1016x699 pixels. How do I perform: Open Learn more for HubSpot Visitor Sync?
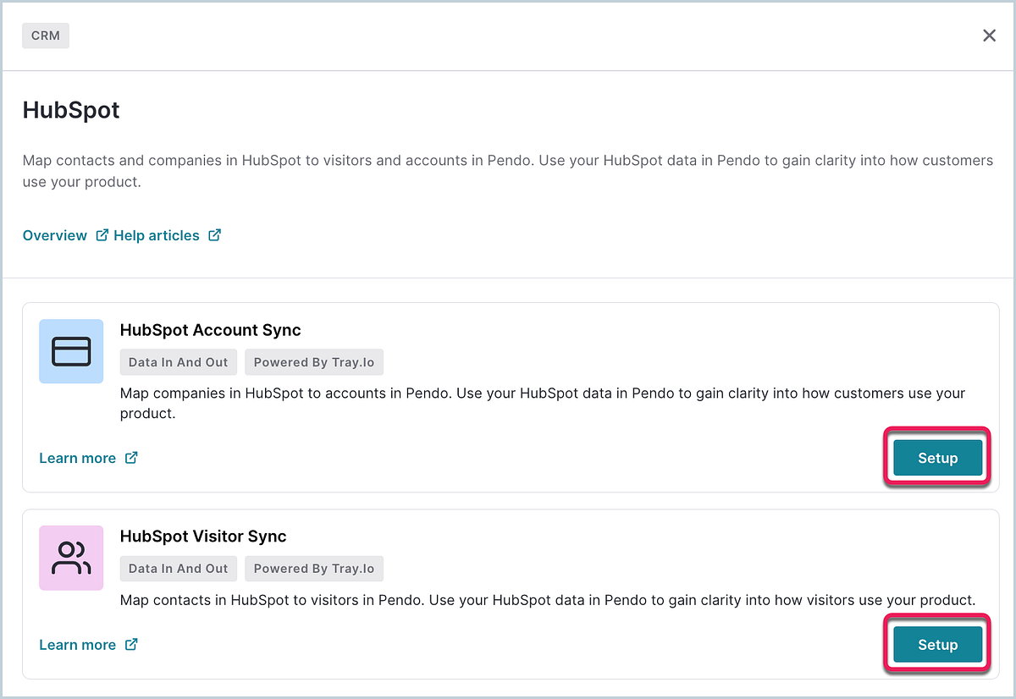click(x=78, y=645)
